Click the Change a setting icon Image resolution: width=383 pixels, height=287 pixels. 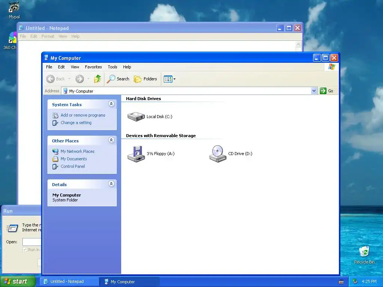click(x=55, y=123)
